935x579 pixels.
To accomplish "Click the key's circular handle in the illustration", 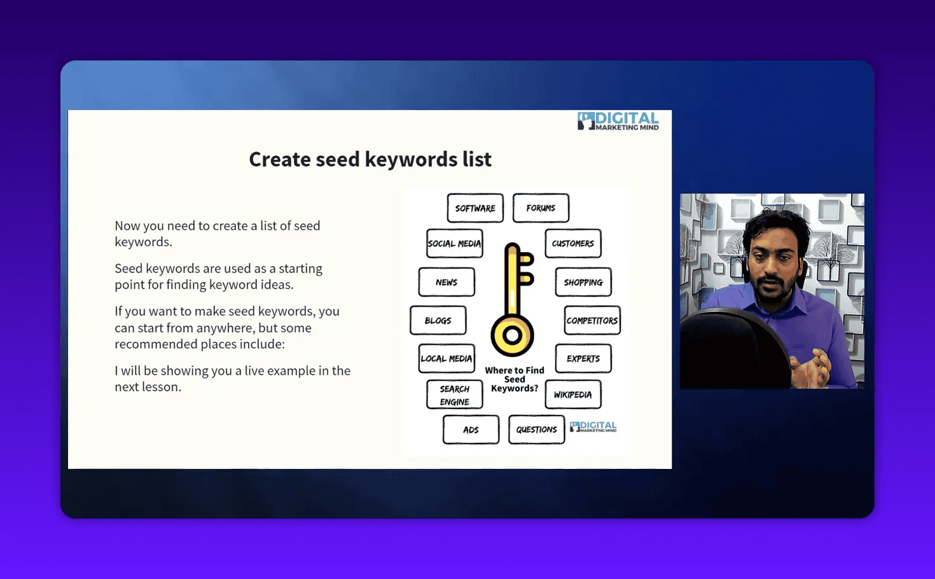I will (511, 334).
